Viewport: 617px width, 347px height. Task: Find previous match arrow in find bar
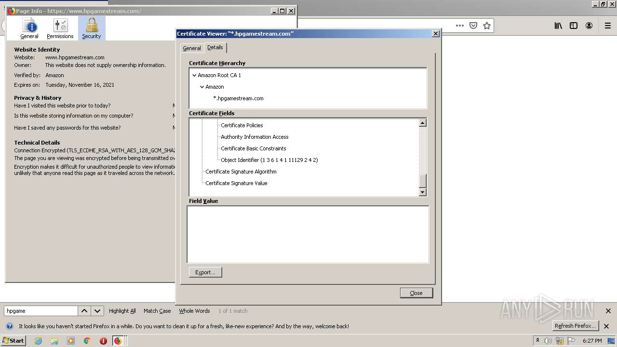coord(84,311)
